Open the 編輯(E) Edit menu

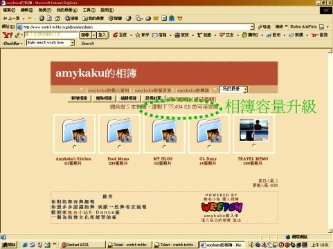27,10
